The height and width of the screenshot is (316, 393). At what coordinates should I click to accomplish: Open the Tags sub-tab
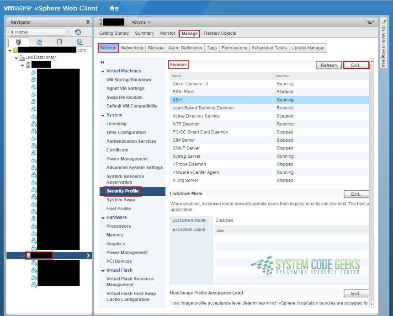pos(212,48)
